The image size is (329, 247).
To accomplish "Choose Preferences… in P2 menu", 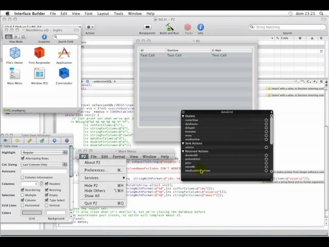I will pyautogui.click(x=103, y=170).
